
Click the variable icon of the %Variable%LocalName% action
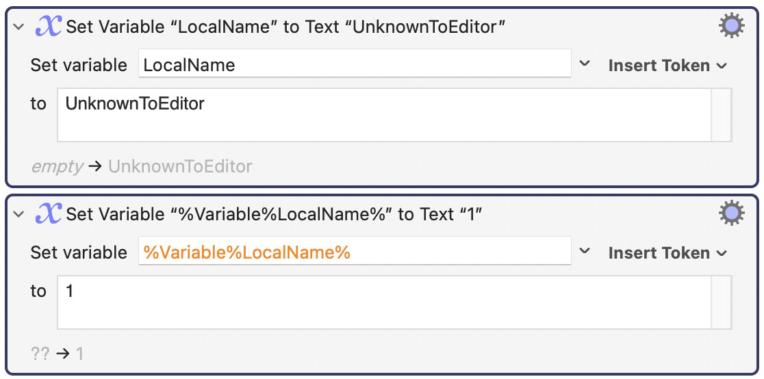pyautogui.click(x=48, y=214)
